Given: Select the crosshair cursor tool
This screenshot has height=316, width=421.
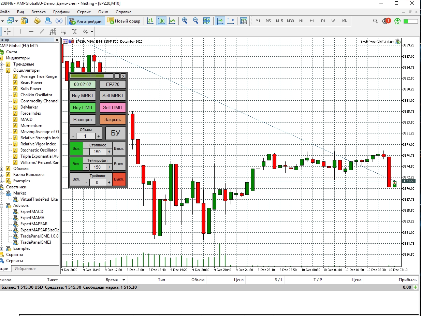Looking at the screenshot, I should tap(7, 31).
